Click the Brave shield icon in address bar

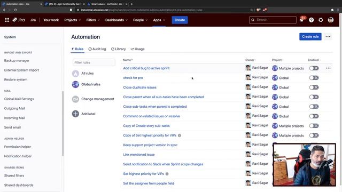point(259,10)
